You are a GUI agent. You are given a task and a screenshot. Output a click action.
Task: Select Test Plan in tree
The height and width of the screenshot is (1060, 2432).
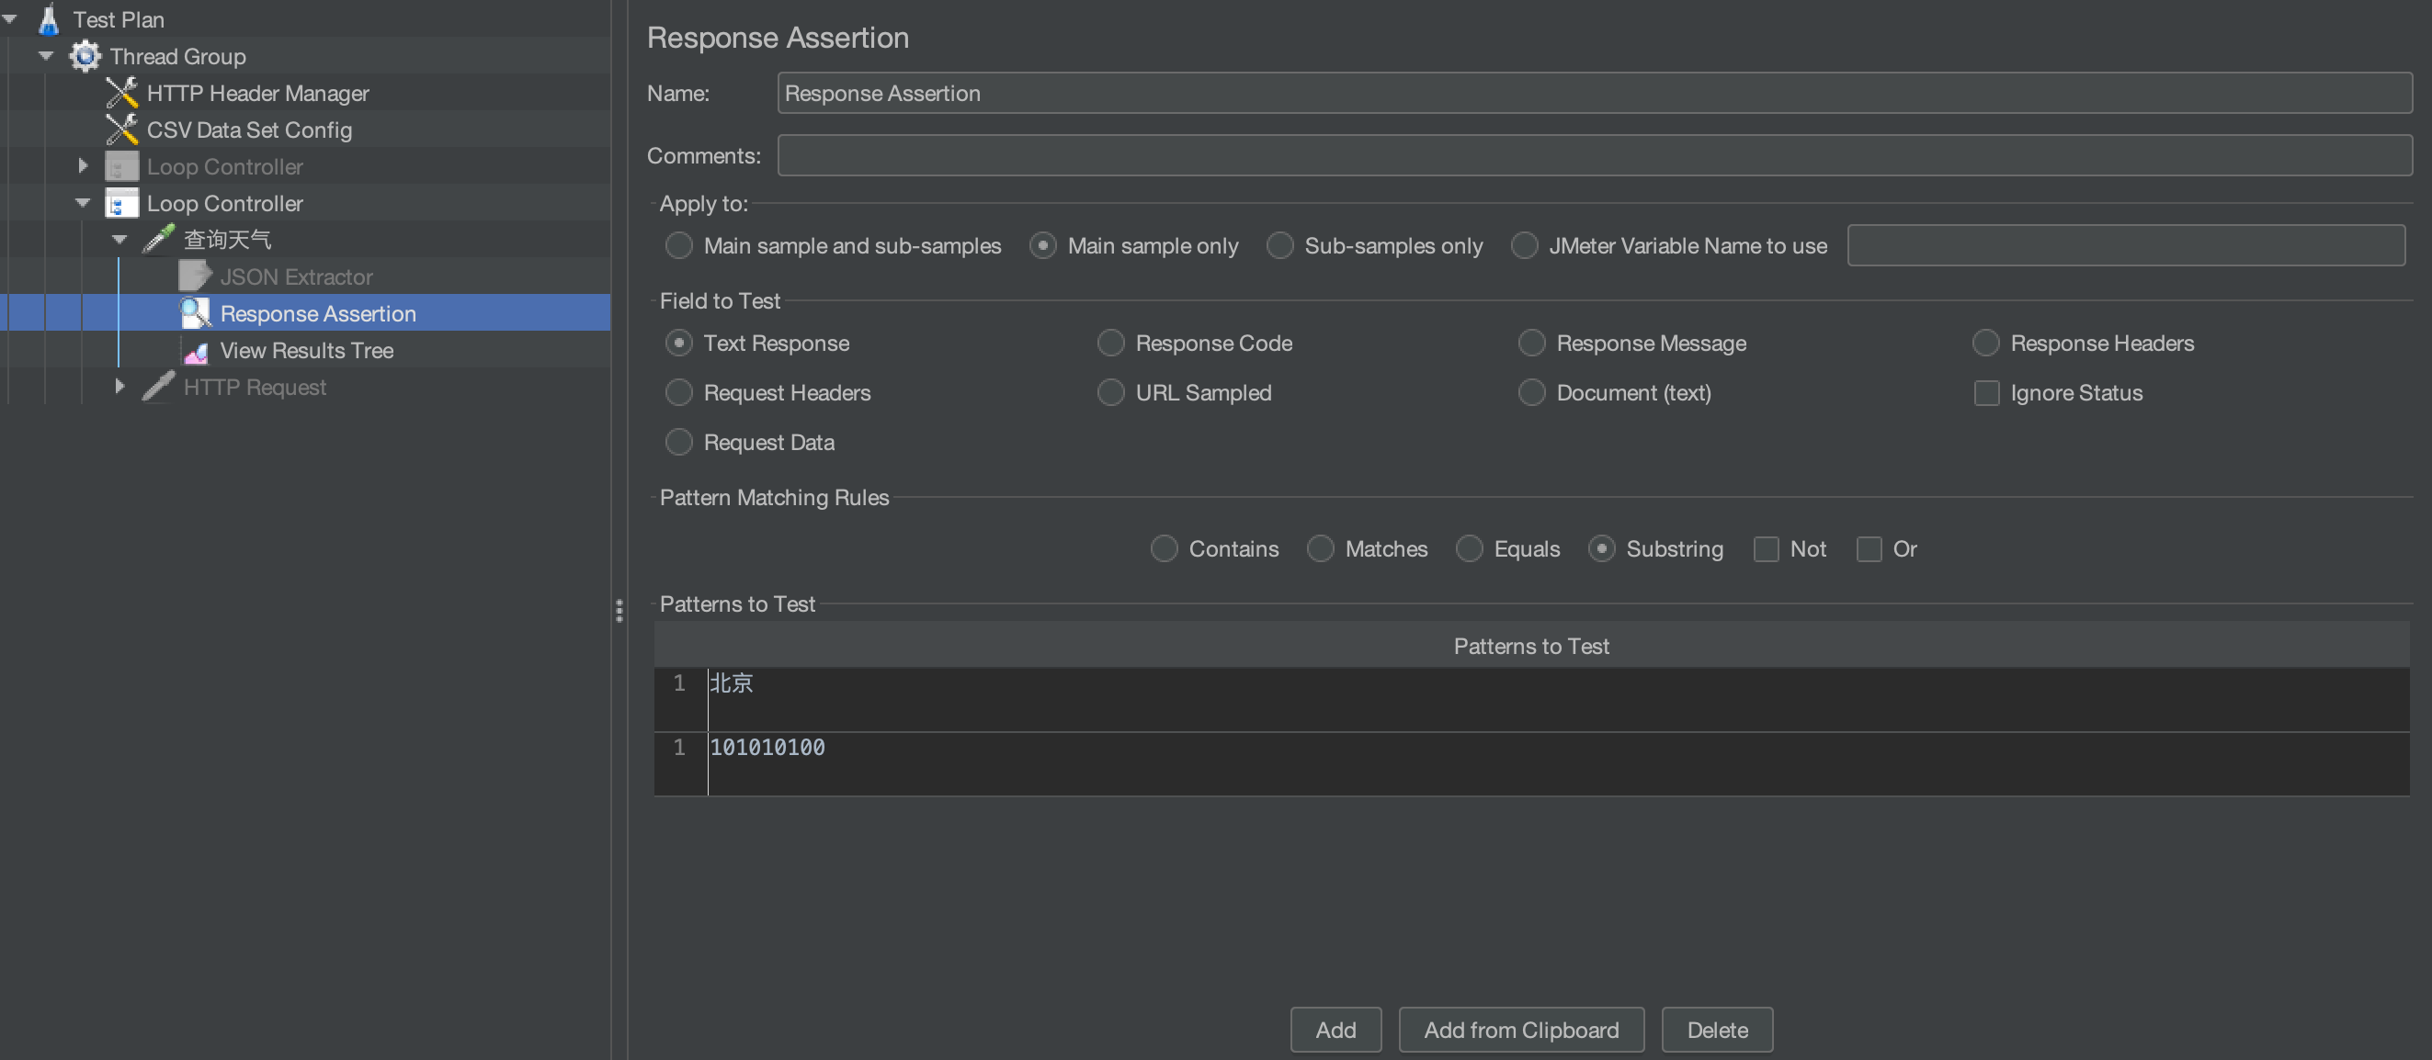click(x=118, y=19)
